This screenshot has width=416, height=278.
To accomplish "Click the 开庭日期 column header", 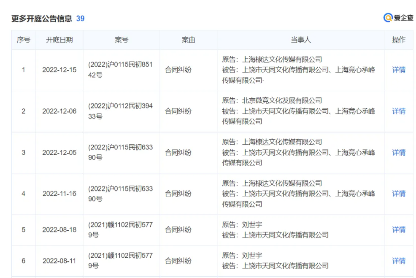I will pyautogui.click(x=59, y=40).
